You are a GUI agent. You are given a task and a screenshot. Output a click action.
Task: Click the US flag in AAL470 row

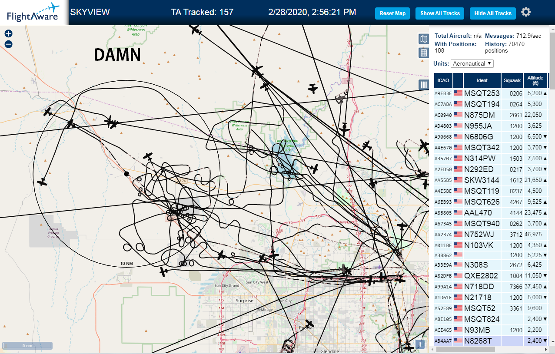[458, 213]
